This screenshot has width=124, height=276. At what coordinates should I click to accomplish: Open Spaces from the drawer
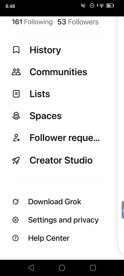click(45, 116)
